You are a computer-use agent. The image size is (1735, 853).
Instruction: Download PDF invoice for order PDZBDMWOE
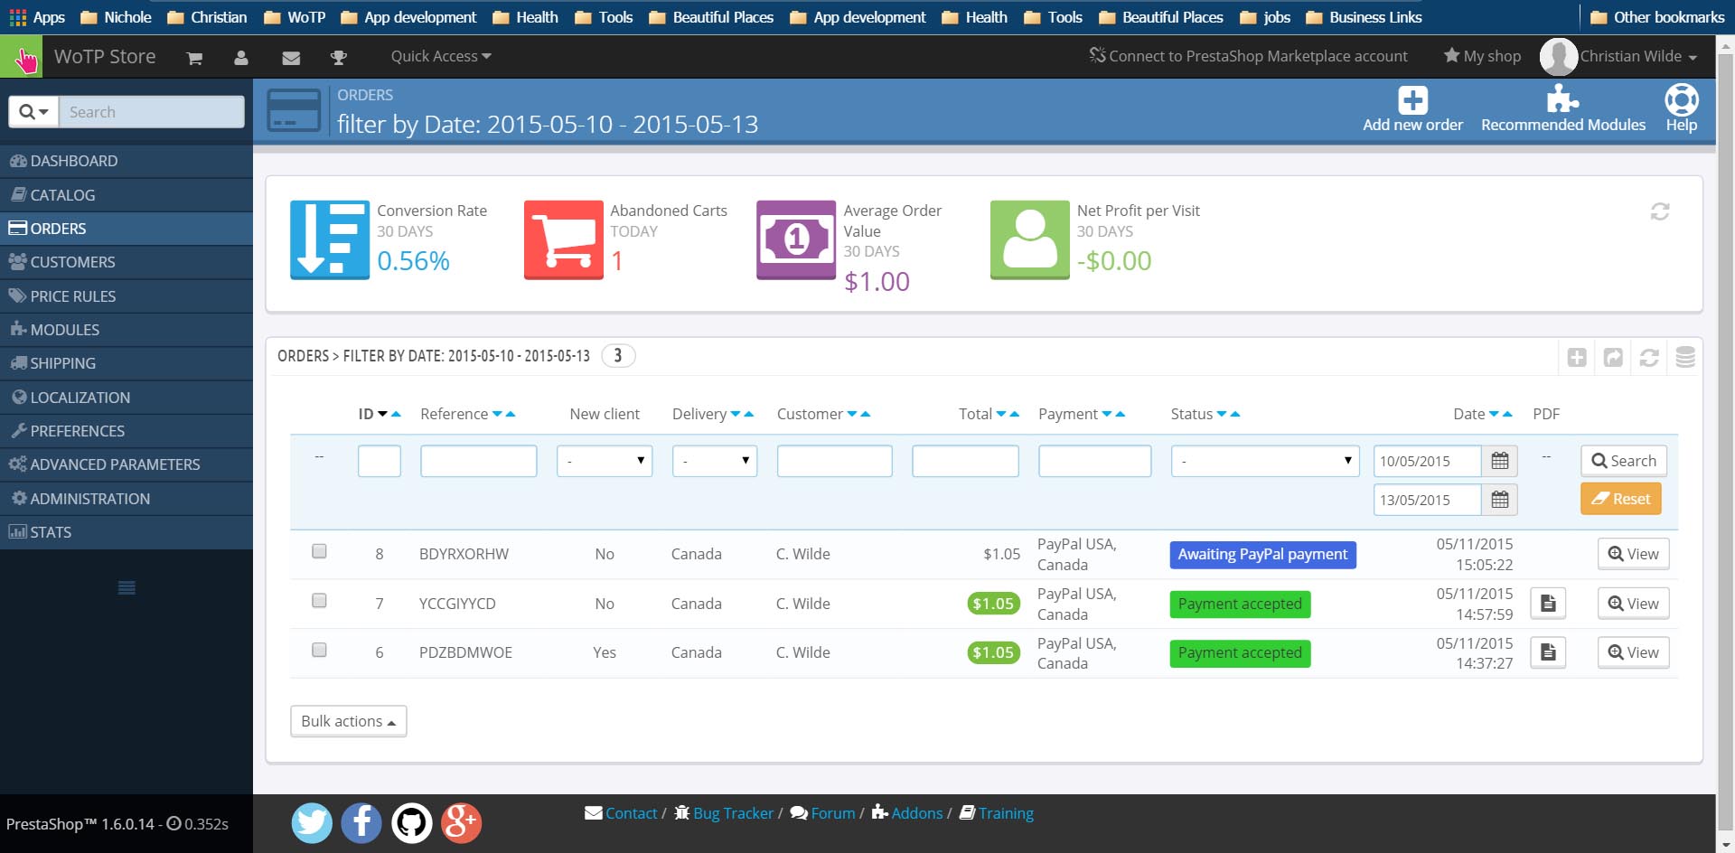click(1548, 652)
